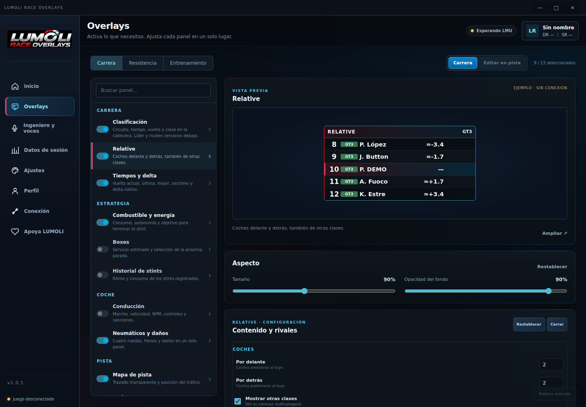The image size is (586, 407).
Task: Click the Esperando LMU status pill
Action: coord(491,31)
